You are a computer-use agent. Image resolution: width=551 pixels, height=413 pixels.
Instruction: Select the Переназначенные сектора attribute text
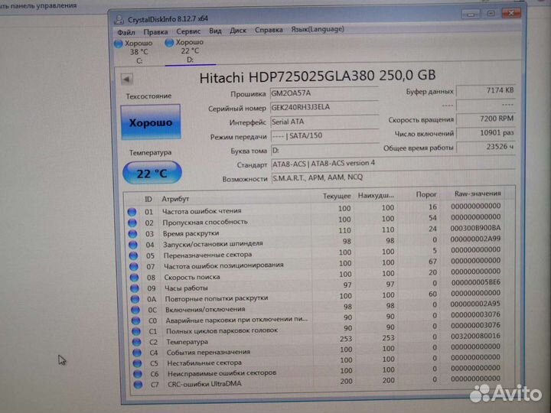point(207,255)
